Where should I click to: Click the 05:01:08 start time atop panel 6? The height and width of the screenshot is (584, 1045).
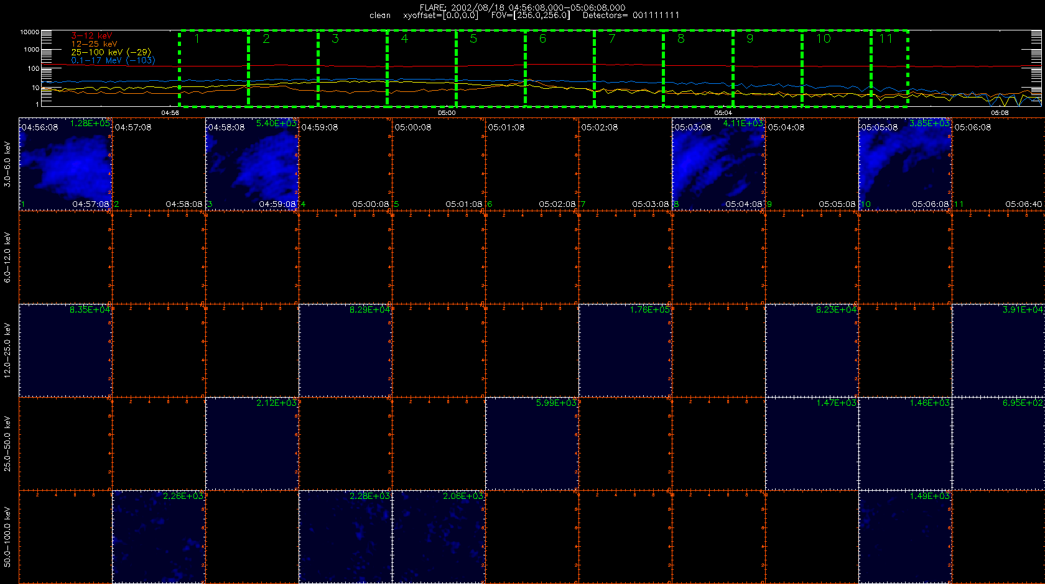(x=506, y=127)
